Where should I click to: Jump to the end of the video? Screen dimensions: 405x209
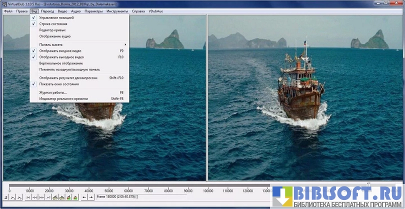(x=48, y=197)
